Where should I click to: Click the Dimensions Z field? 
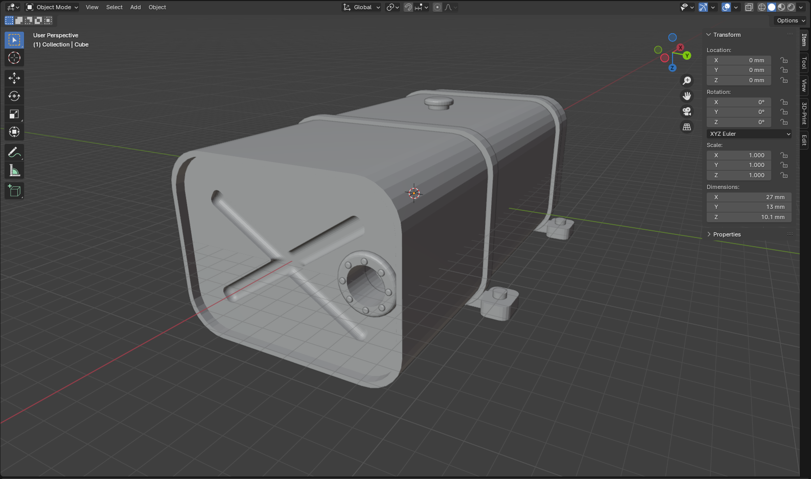tap(749, 217)
